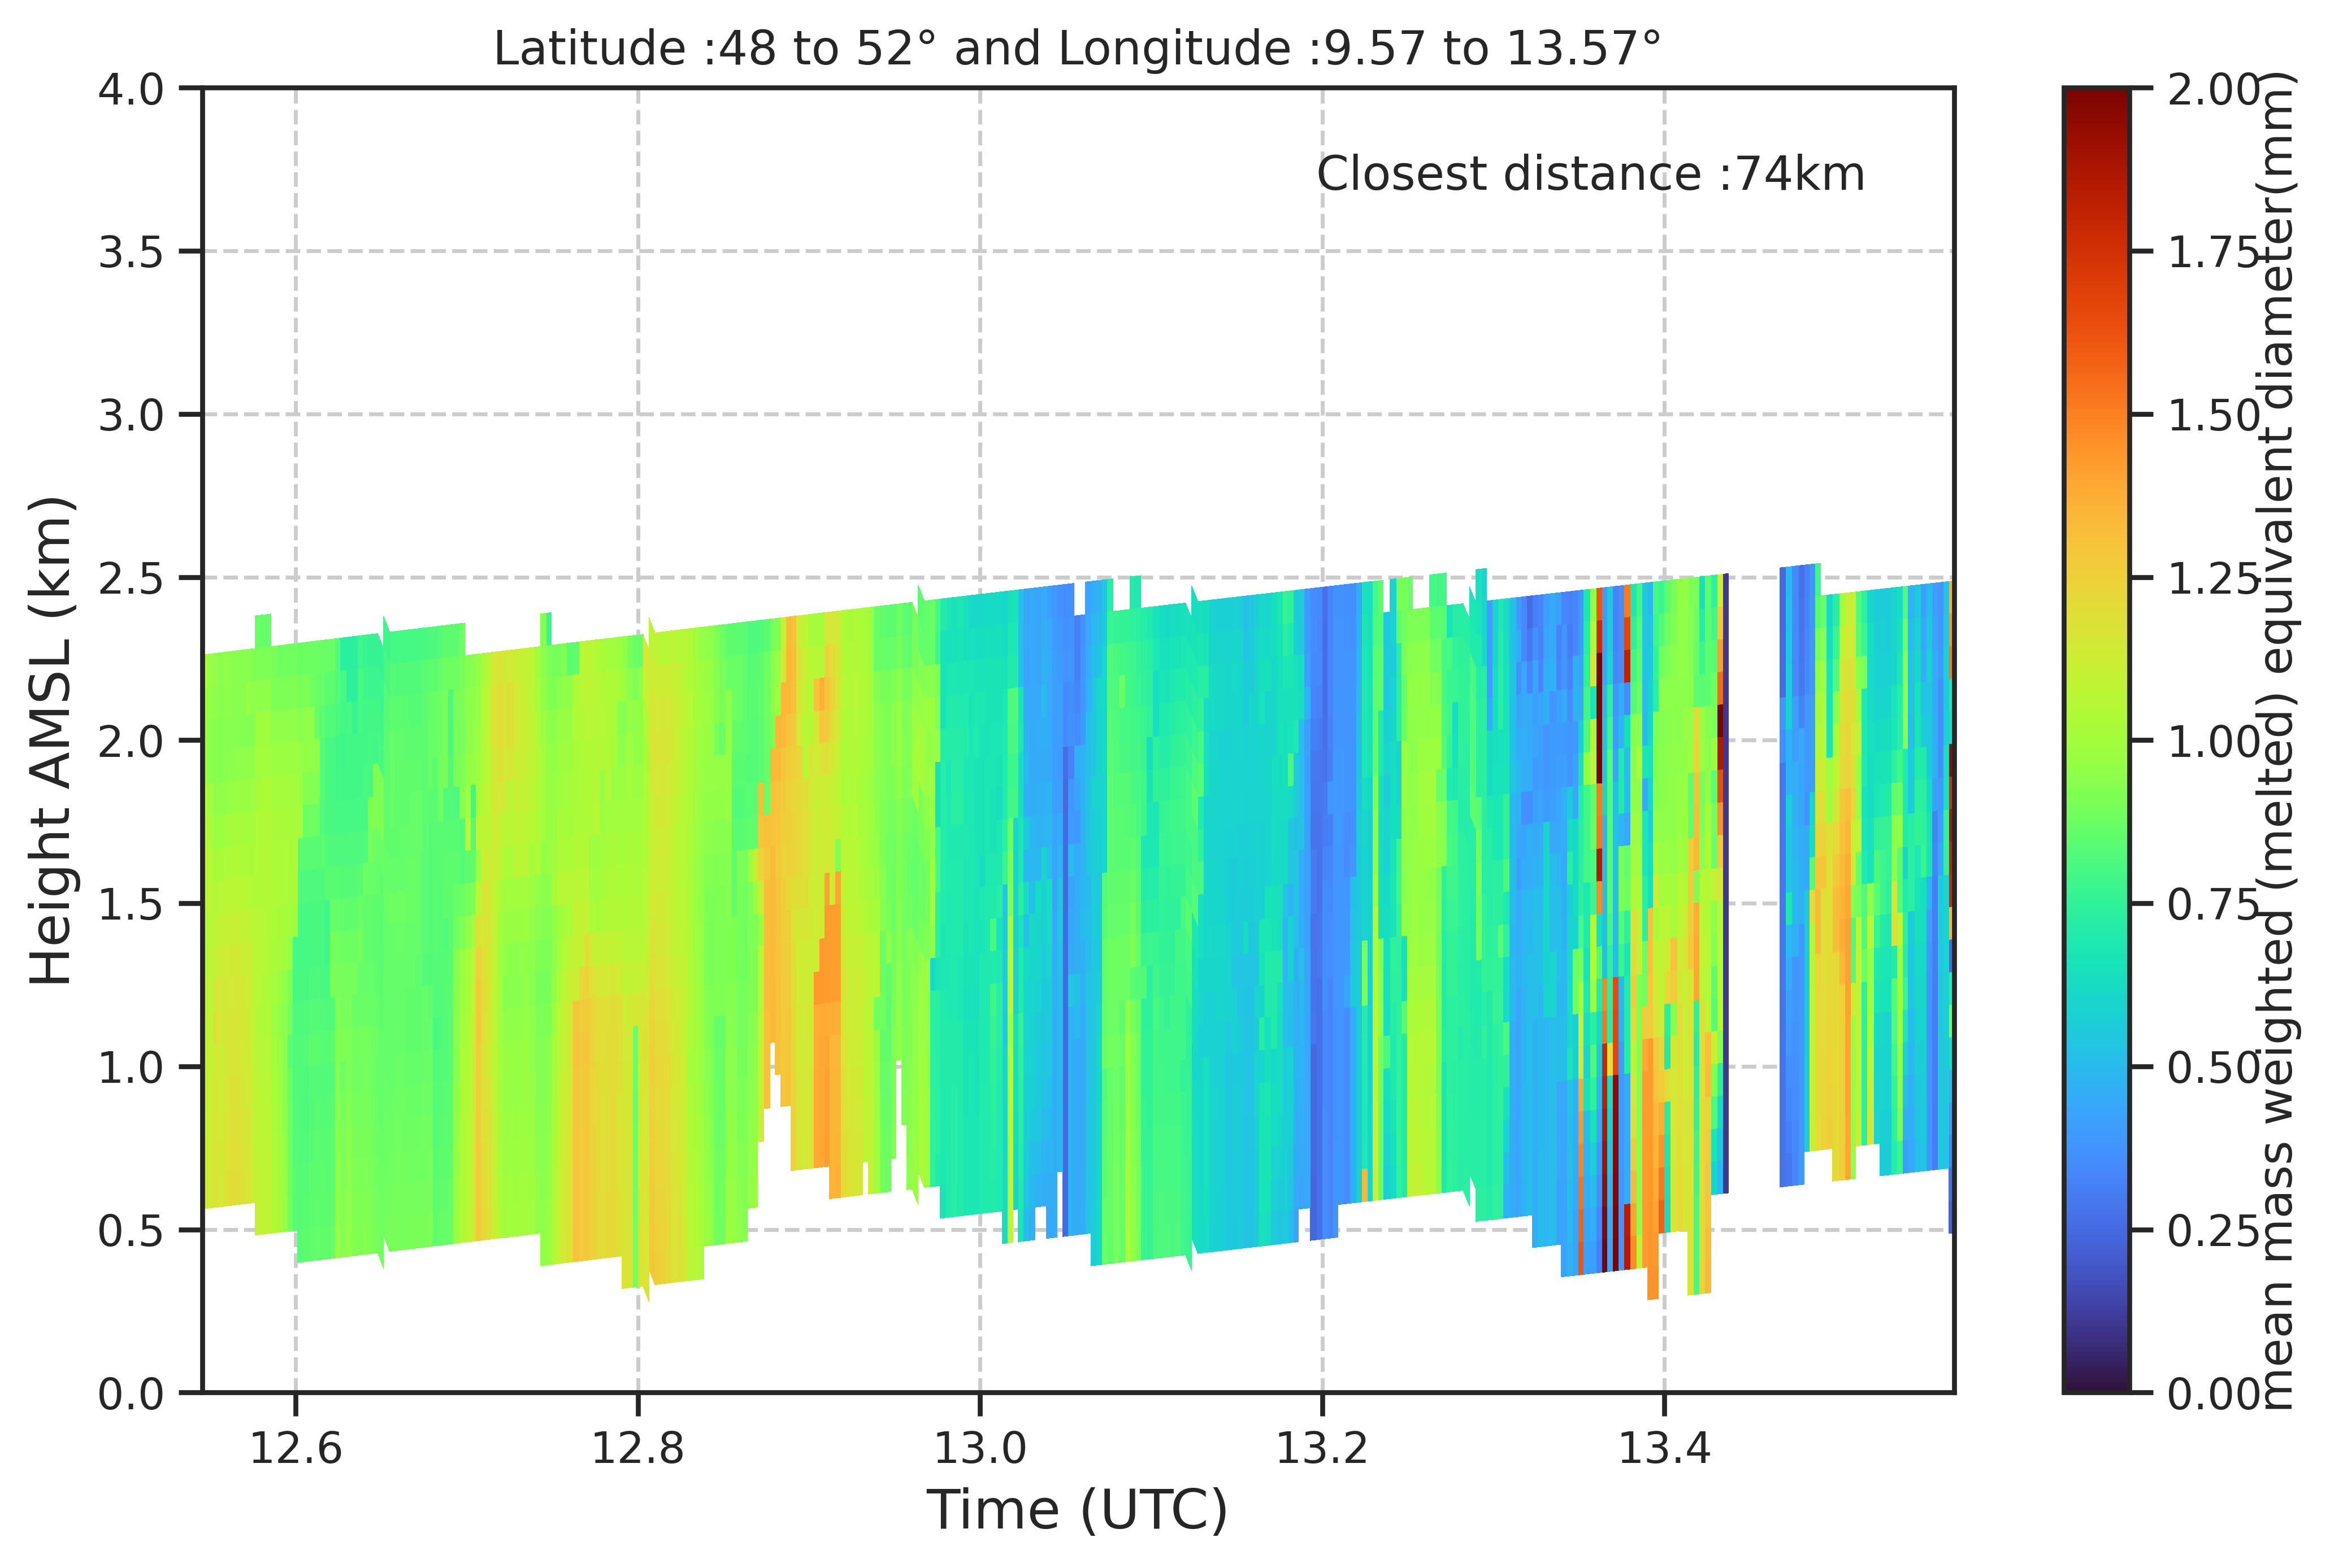Click the 12.6 tick label on the time axis
This screenshot has width=2330, height=1568.
pos(295,1447)
